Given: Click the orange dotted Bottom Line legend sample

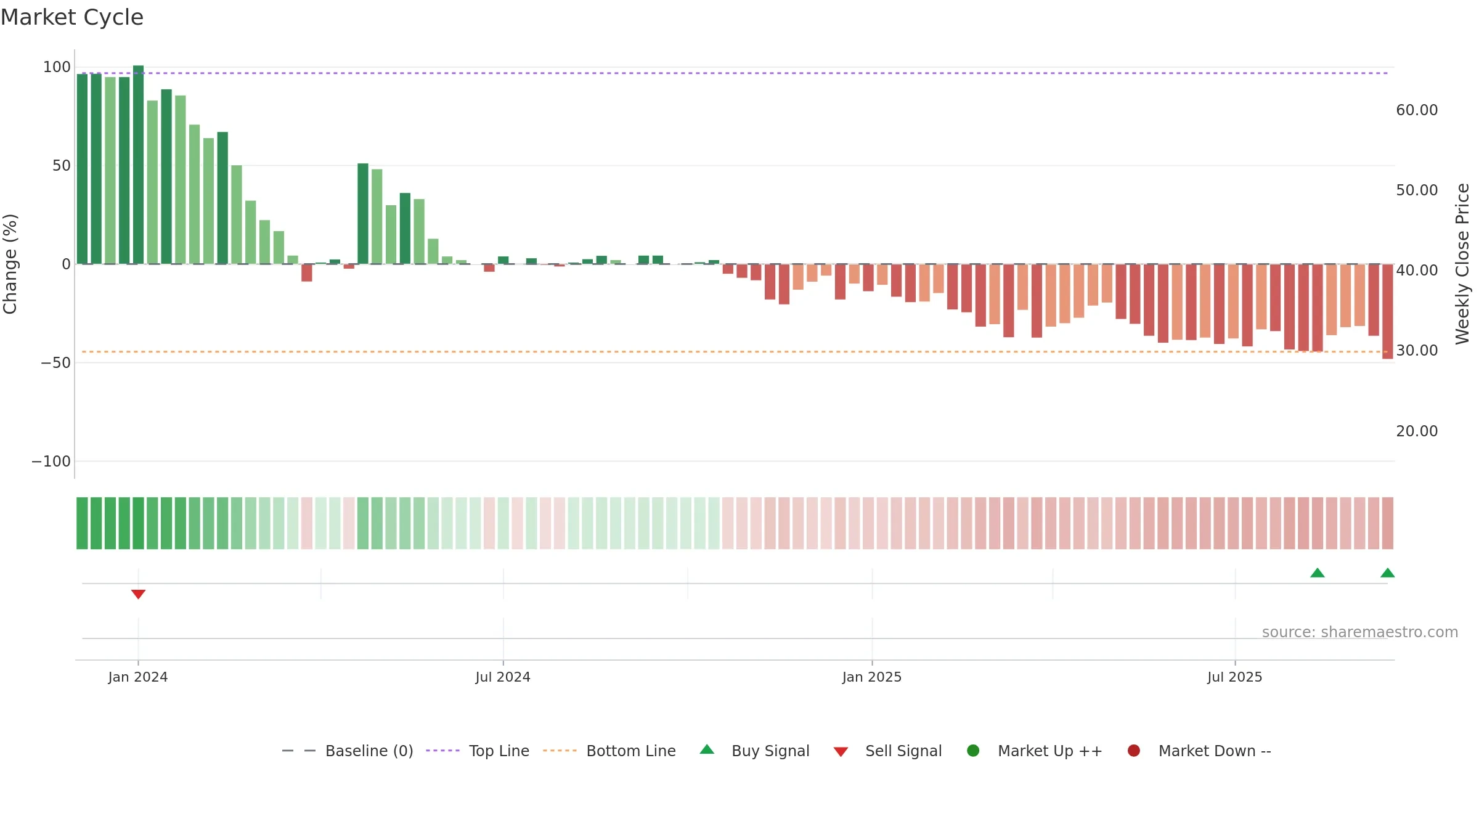Looking at the screenshot, I should [560, 751].
